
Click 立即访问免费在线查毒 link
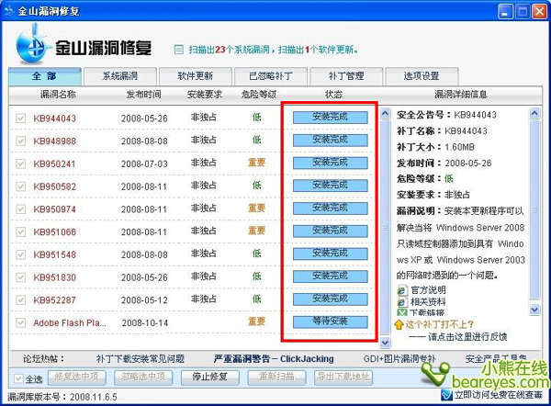pyautogui.click(x=499, y=395)
